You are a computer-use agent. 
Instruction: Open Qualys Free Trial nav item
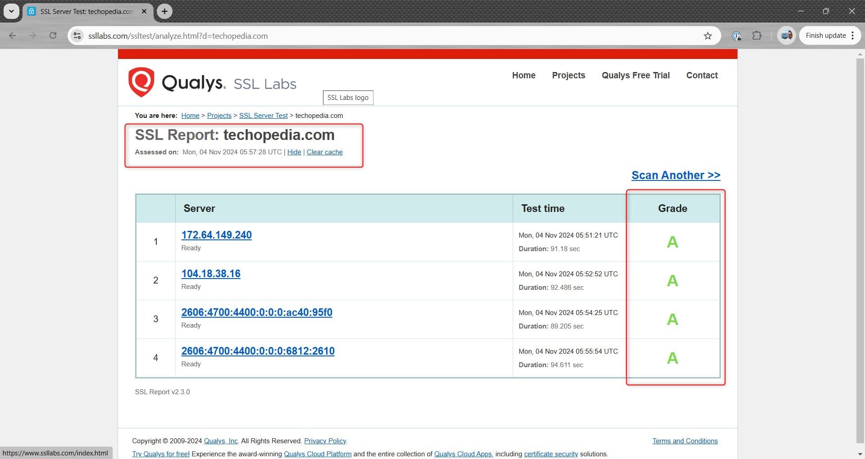[x=636, y=75]
